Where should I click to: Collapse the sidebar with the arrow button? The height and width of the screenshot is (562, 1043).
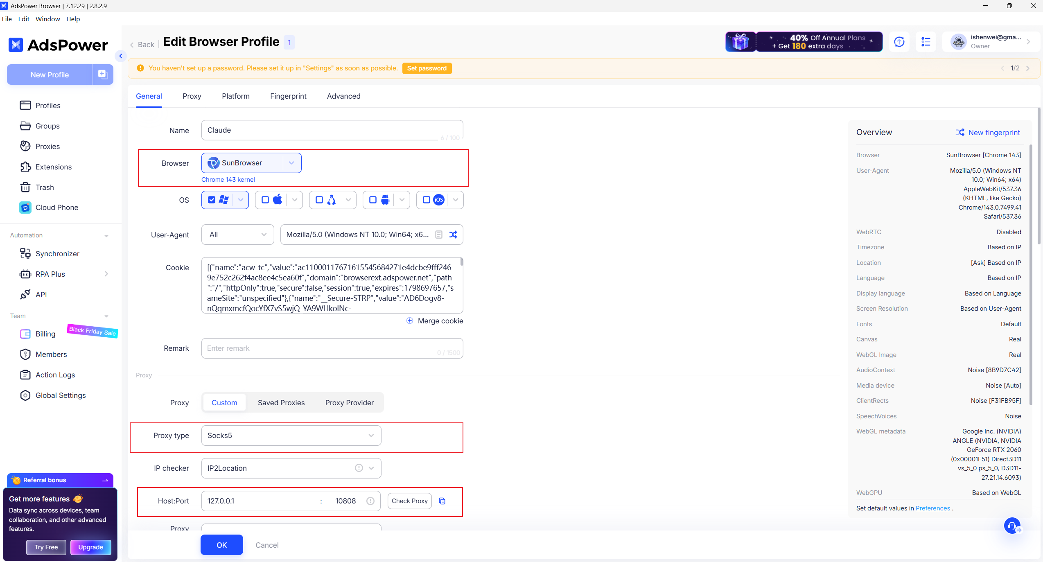pos(120,56)
